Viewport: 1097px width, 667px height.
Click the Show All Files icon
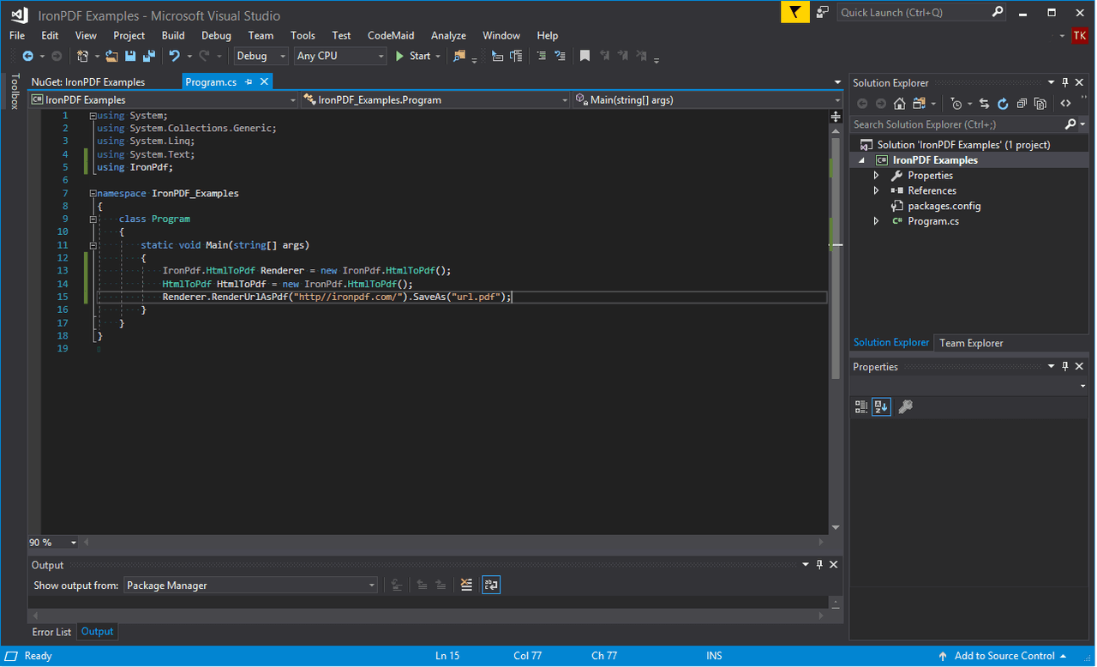tap(1040, 104)
